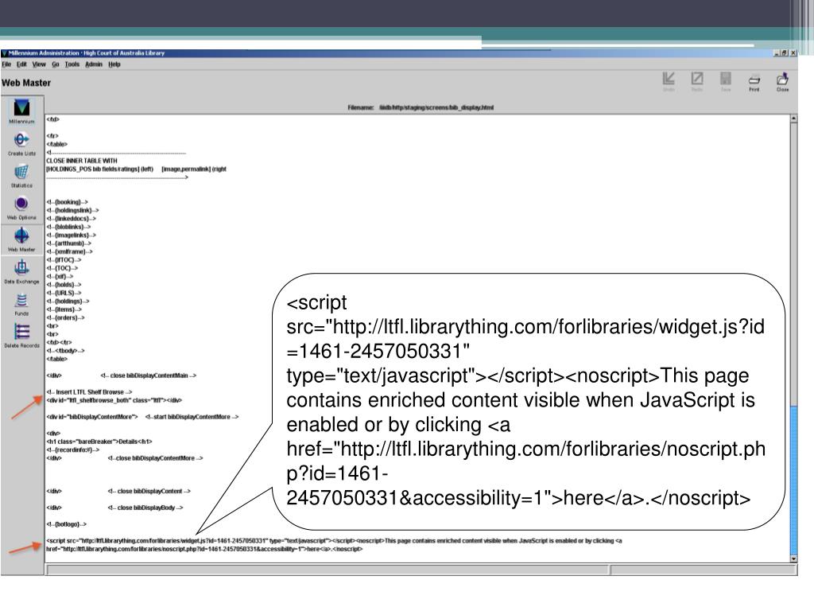Click the greyed Save toolbar icon
This screenshot has height=611, width=814.
(x=726, y=82)
